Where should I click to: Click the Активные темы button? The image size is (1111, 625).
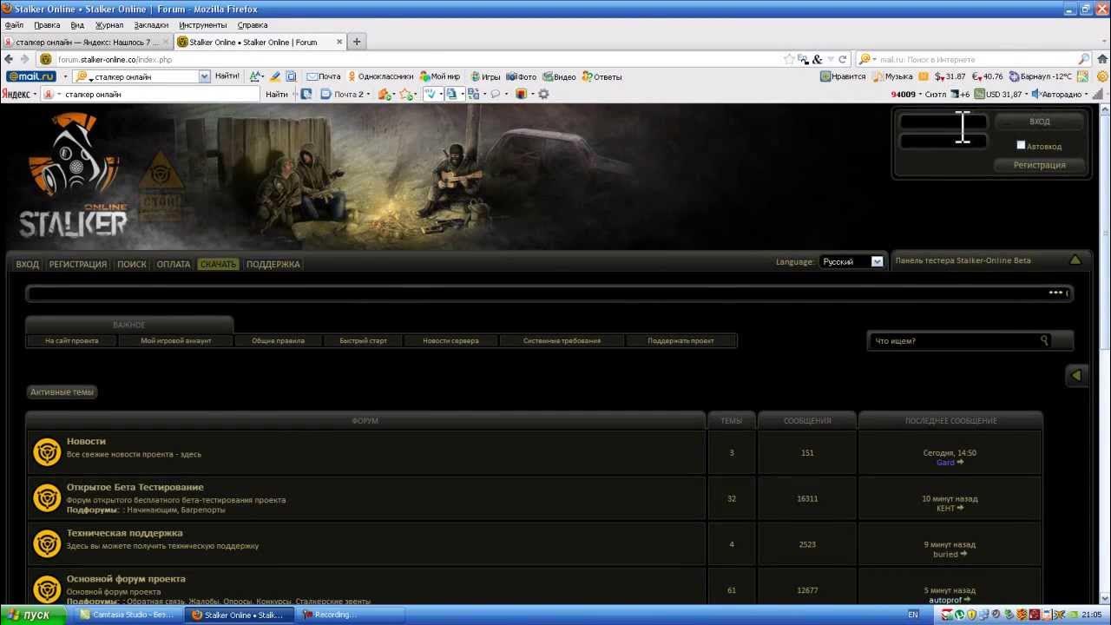(x=62, y=391)
